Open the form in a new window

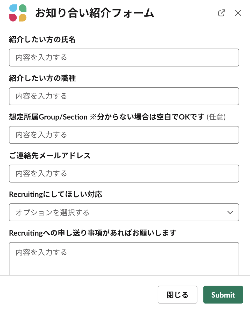point(222,13)
